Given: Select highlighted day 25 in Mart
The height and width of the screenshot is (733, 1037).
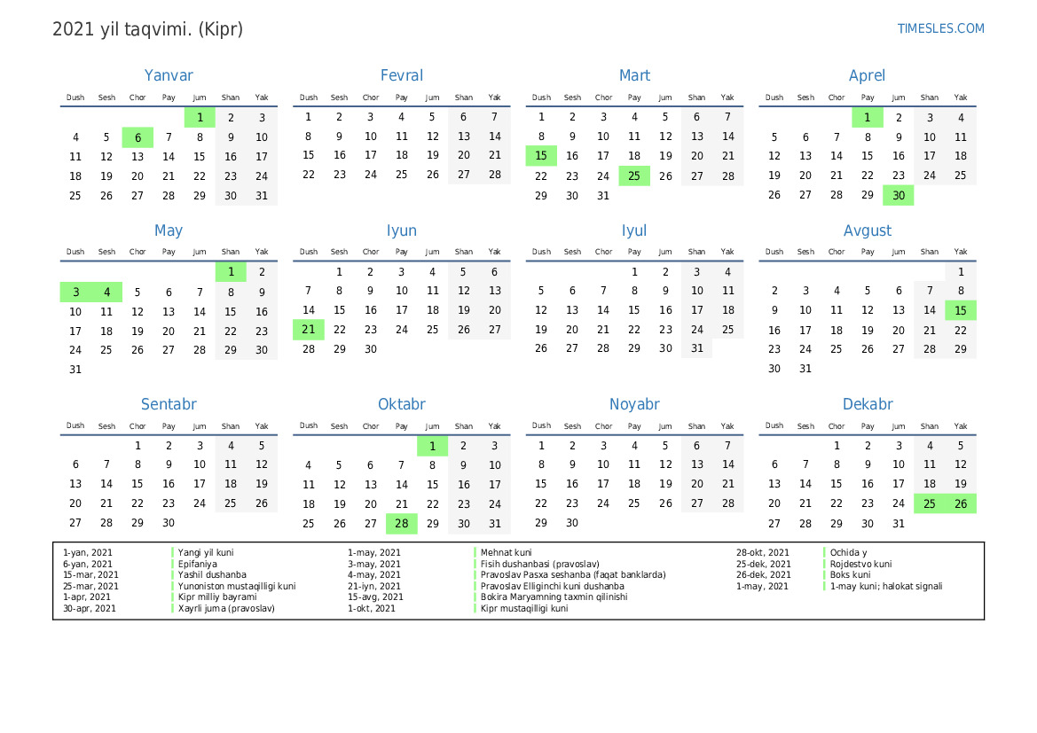Looking at the screenshot, I should (x=634, y=176).
